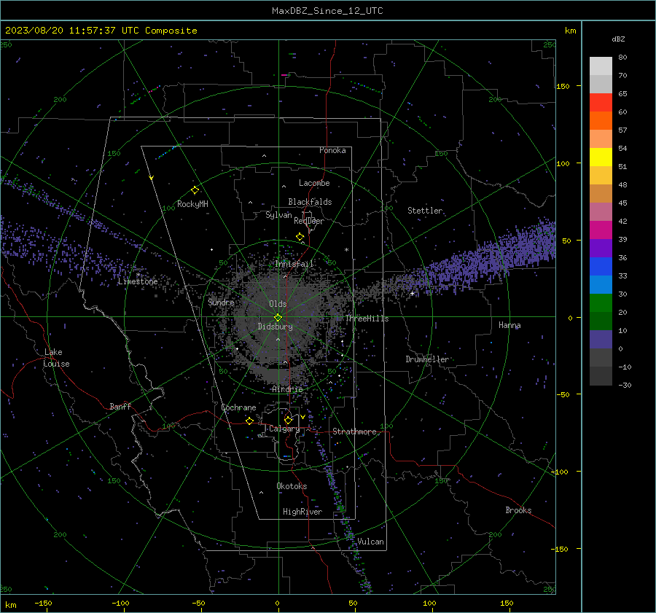Select the red 60–65 dBZ legend swatch
This screenshot has width=656, height=613.
tap(601, 103)
